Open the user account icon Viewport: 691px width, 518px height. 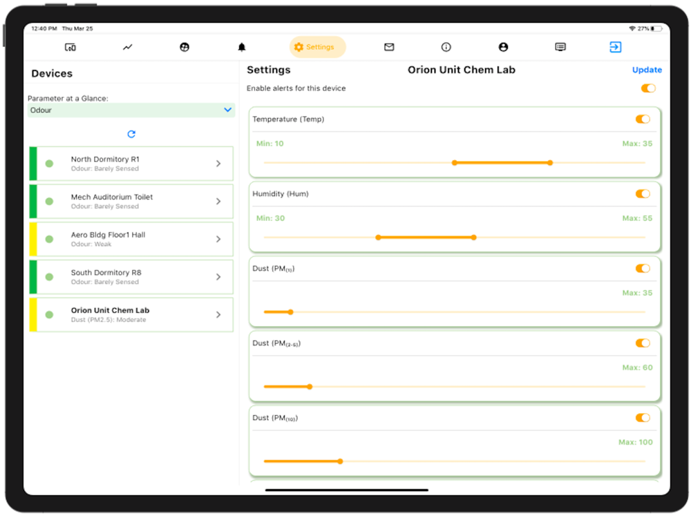tap(503, 47)
